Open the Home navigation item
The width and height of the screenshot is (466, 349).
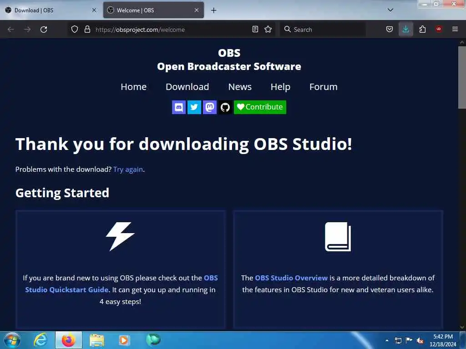tap(133, 87)
